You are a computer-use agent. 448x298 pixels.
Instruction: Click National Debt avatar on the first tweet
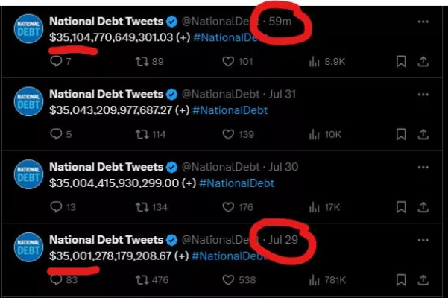[x=28, y=28]
